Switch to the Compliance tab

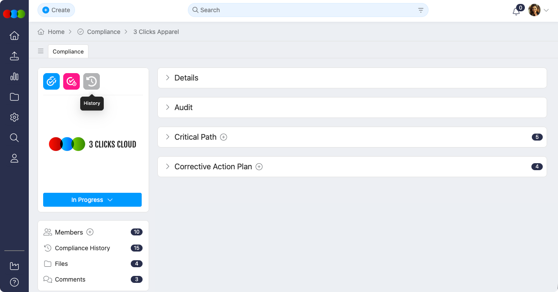click(x=68, y=51)
